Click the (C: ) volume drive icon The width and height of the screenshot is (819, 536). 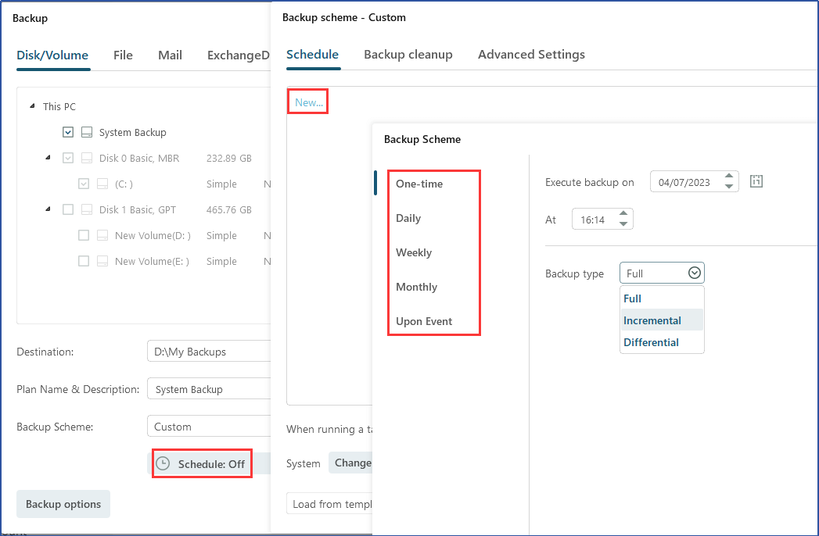point(102,184)
